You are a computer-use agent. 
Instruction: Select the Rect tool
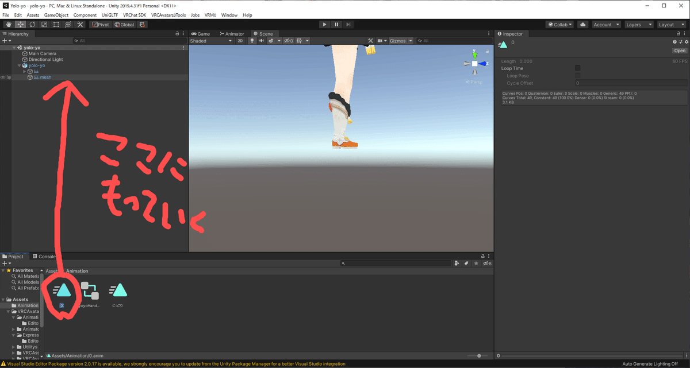click(x=56, y=25)
